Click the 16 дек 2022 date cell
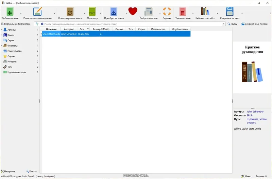Screen dimensions: 272x179 tap(83, 34)
